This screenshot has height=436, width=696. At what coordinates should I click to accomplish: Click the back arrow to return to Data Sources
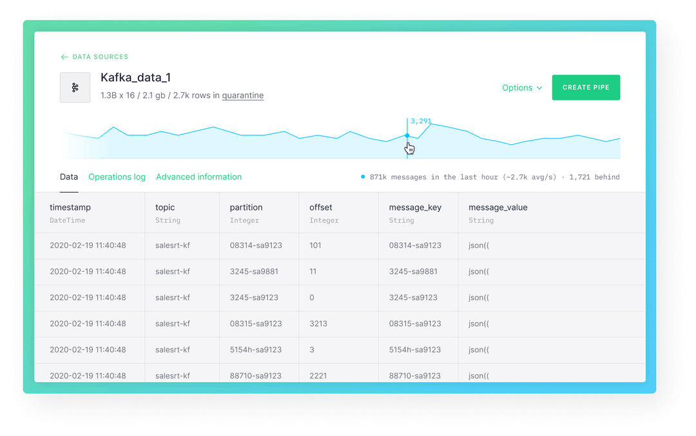point(63,57)
